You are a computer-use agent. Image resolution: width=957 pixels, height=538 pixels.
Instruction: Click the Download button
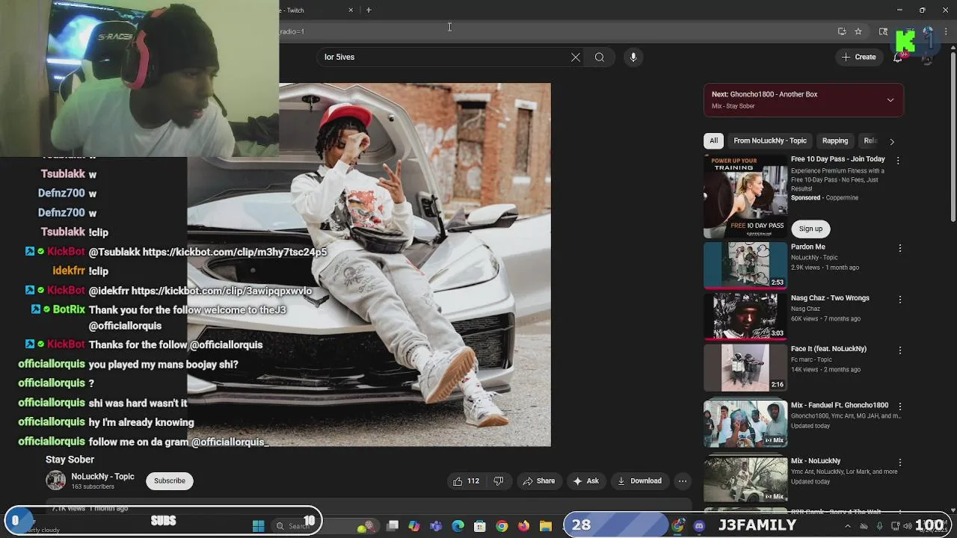pos(639,481)
